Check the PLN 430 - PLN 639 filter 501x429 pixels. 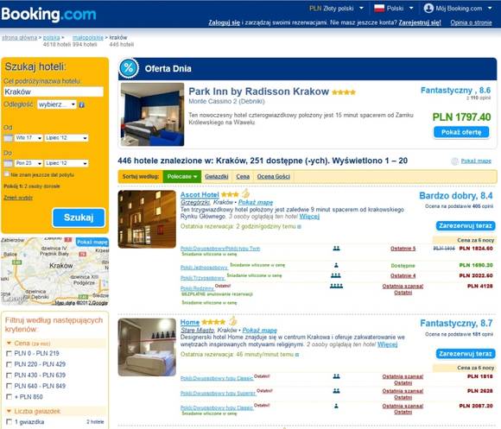[9, 375]
